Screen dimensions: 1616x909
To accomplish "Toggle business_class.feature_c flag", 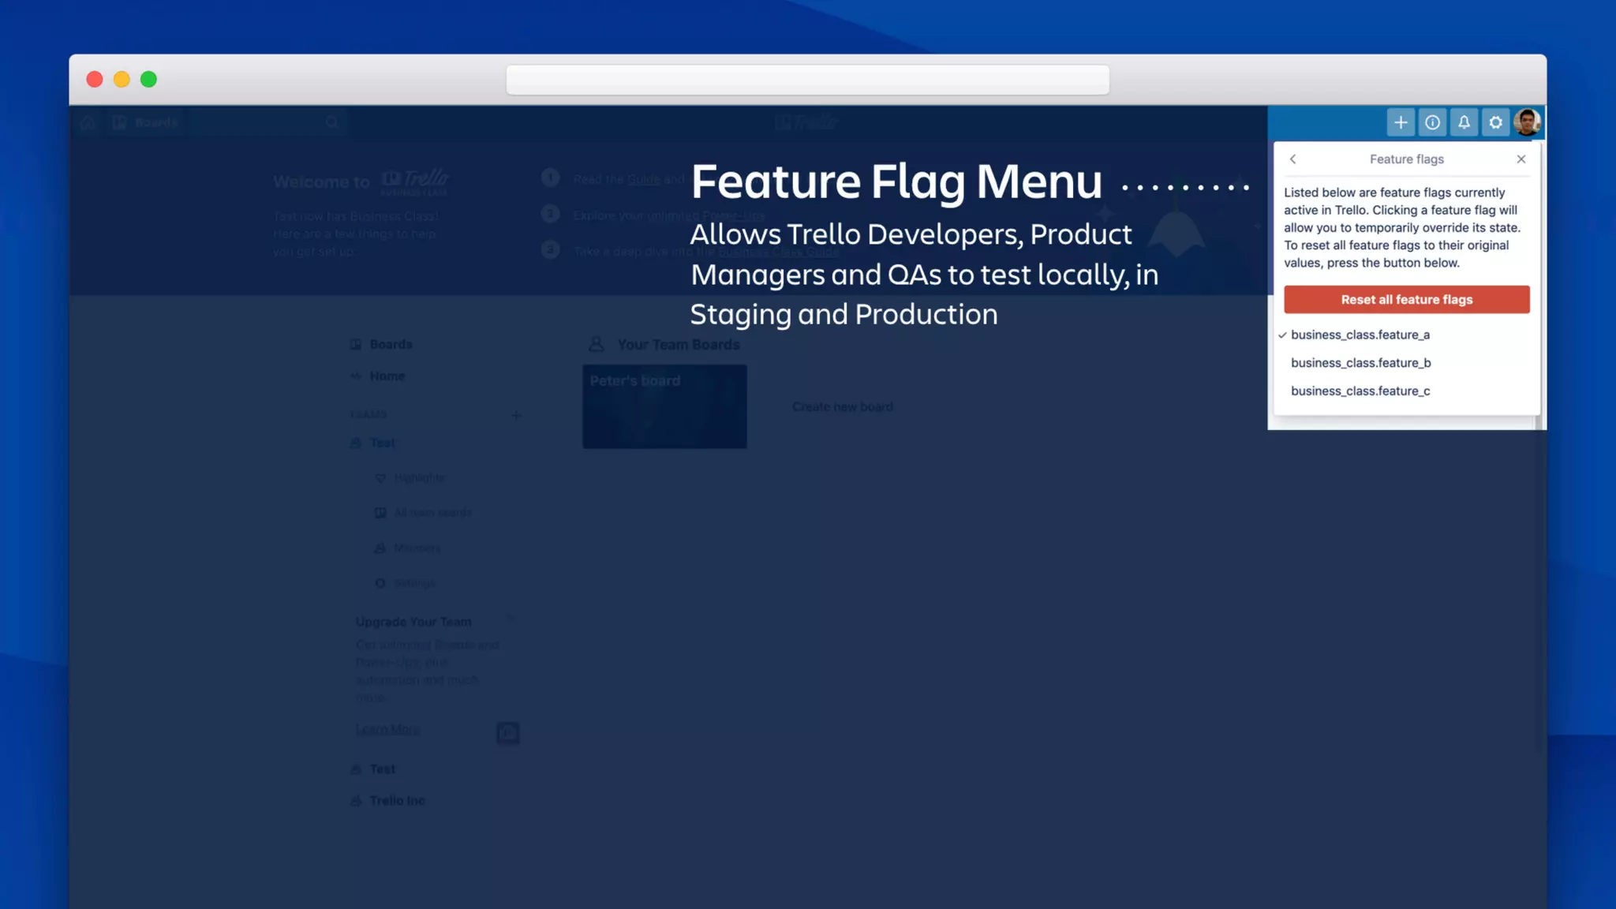I will coord(1406,391).
